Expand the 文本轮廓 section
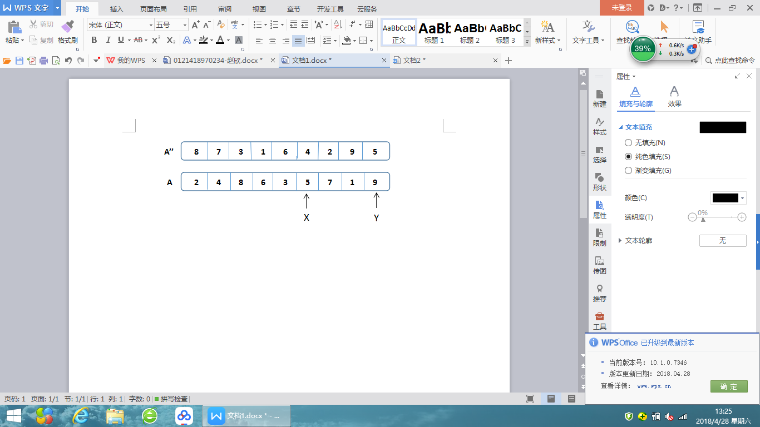Image resolution: width=760 pixels, height=427 pixels. [620, 241]
